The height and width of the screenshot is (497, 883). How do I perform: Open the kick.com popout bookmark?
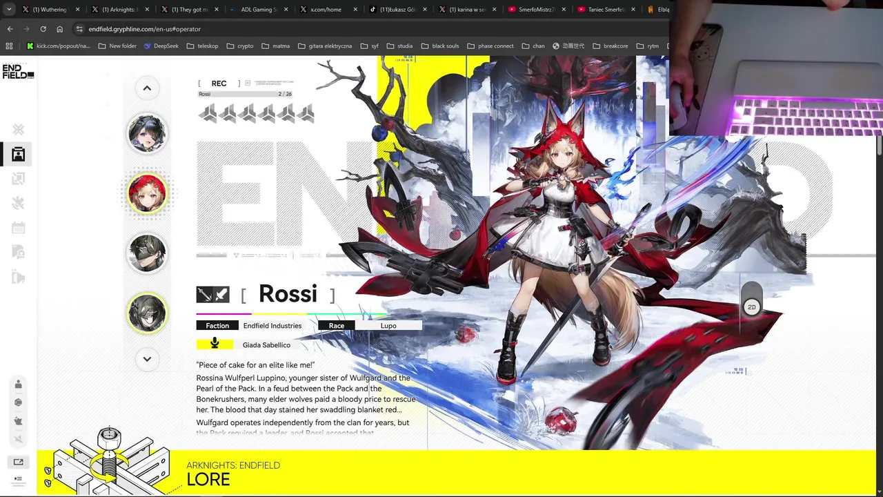59,46
